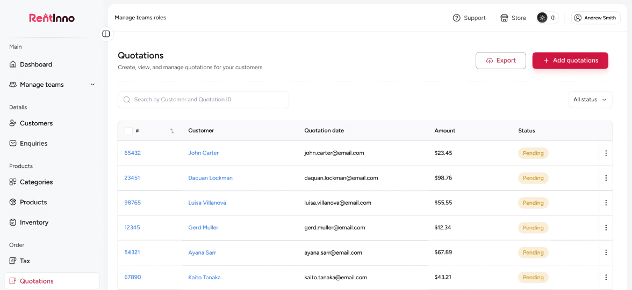Click the Quotations document icon in sidebar

[13, 281]
